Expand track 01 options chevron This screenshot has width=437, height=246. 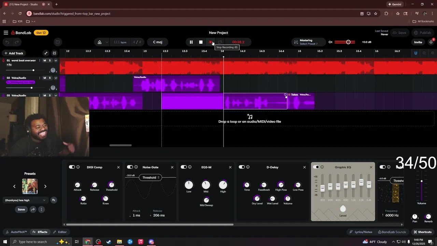(56, 60)
